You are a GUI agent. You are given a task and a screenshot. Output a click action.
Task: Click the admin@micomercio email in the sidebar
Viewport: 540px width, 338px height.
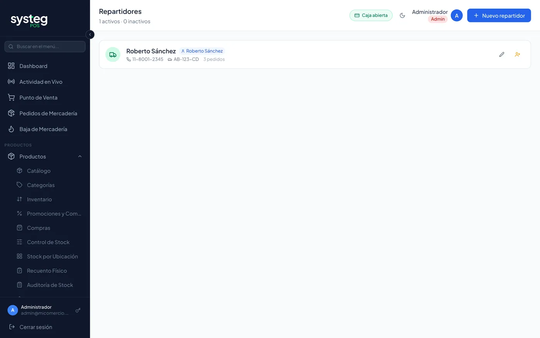click(45, 313)
